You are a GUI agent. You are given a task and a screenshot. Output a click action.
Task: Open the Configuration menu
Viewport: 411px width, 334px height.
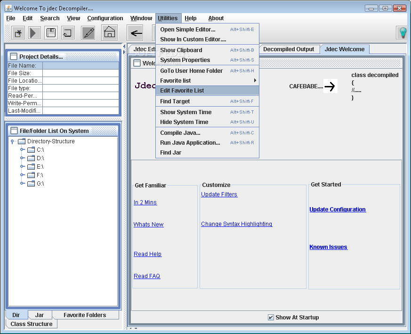105,18
